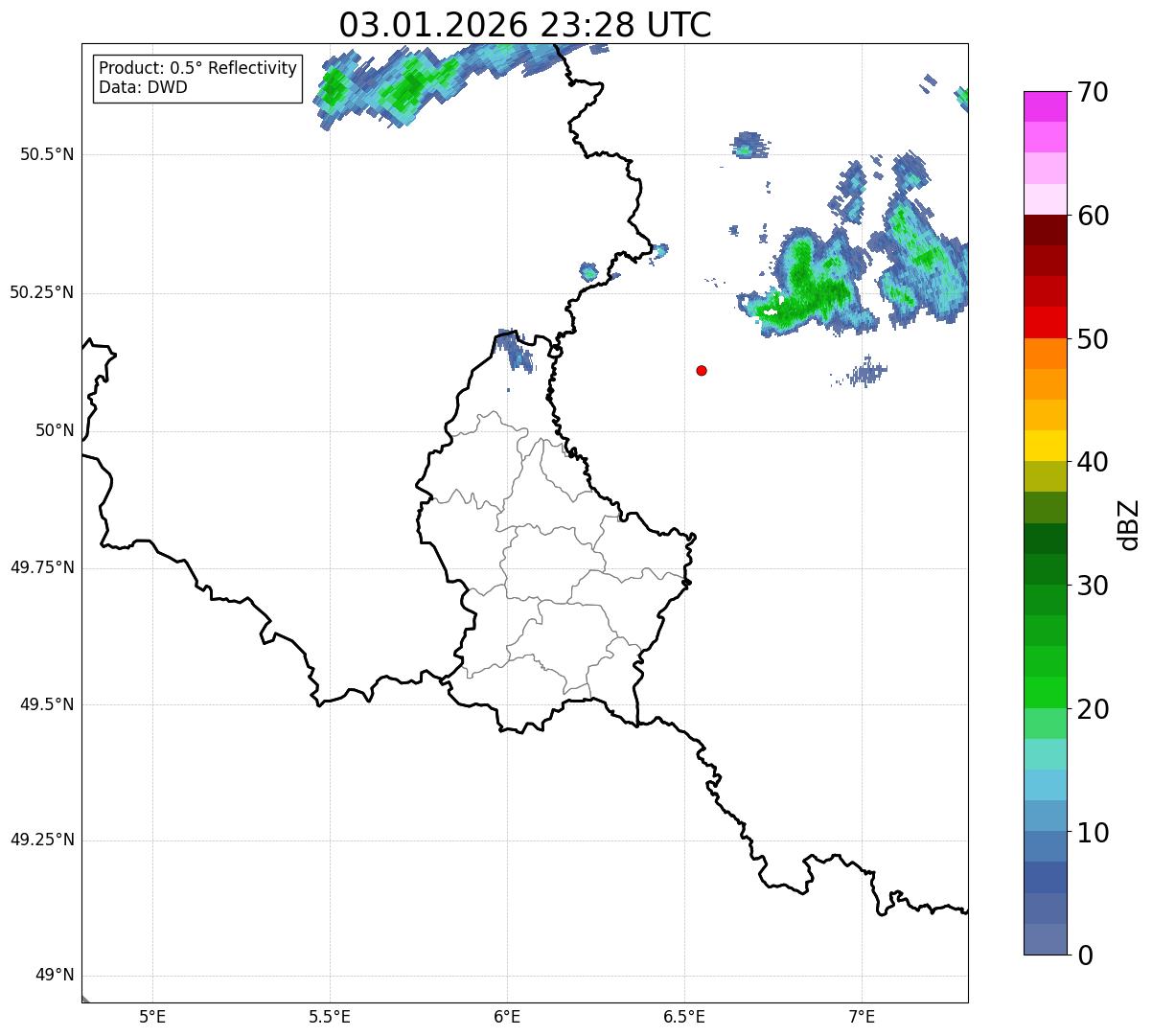1152x1036 pixels.
Task: Pick the yellow swatch just above 40 dBZ
Action: 1045,446
